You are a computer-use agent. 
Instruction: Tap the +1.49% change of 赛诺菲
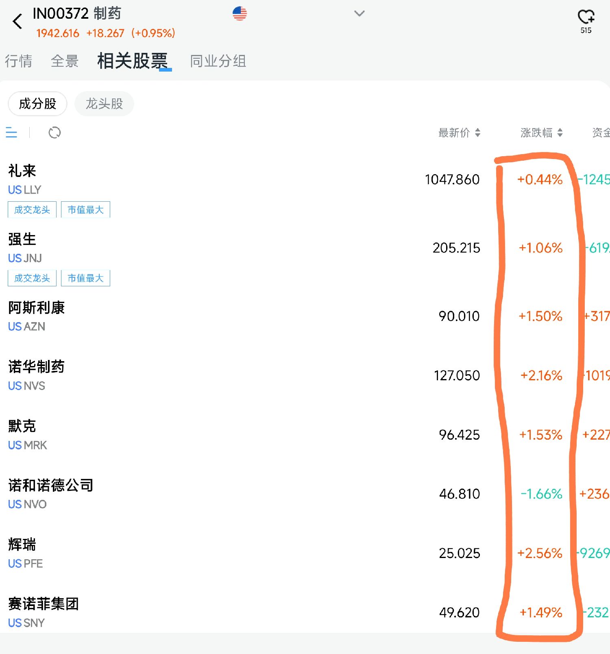coord(541,613)
